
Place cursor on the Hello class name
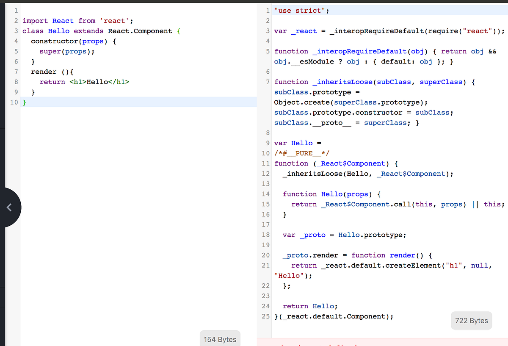tap(58, 30)
